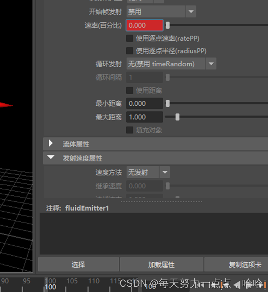This screenshot has width=268, height=292.
Task: Click the notes text area for fluidEmitter1
Action: click(x=154, y=234)
